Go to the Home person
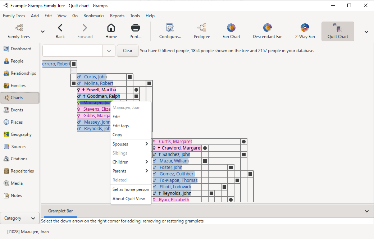 111,32
